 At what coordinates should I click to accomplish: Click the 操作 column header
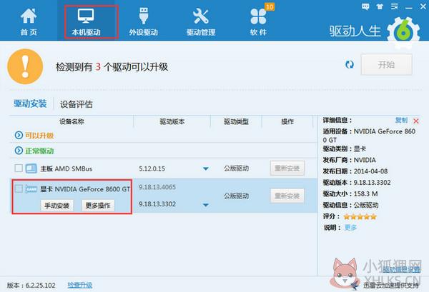click(287, 122)
